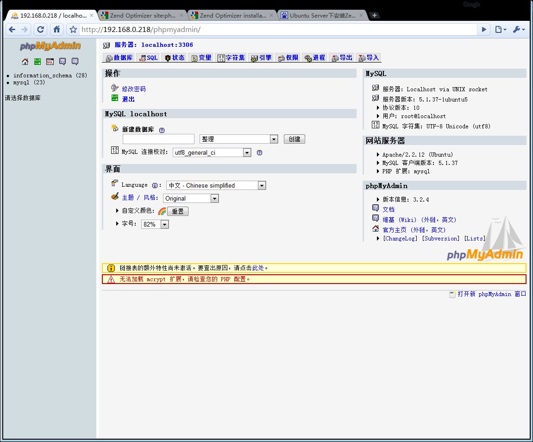Click the 主题 / 风格 theme link
Image resolution: width=533 pixels, height=442 pixels.
pos(140,197)
